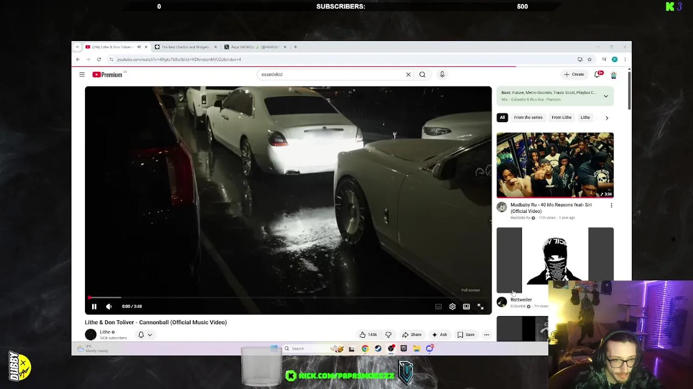This screenshot has width=693, height=389.
Task: Open Chrome media controls icon
Action: point(604,59)
